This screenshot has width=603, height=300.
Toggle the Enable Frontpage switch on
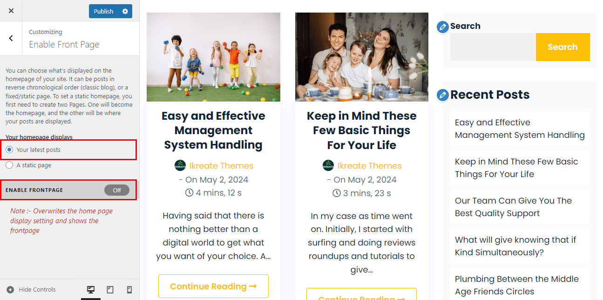pyautogui.click(x=117, y=190)
